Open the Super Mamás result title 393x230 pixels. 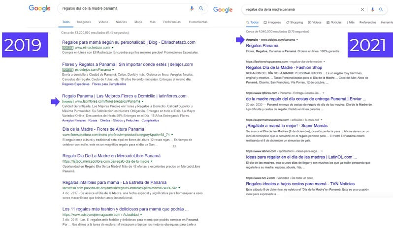[287, 126]
